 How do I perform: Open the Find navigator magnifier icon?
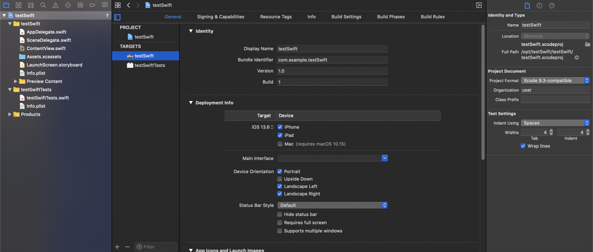pyautogui.click(x=43, y=5)
